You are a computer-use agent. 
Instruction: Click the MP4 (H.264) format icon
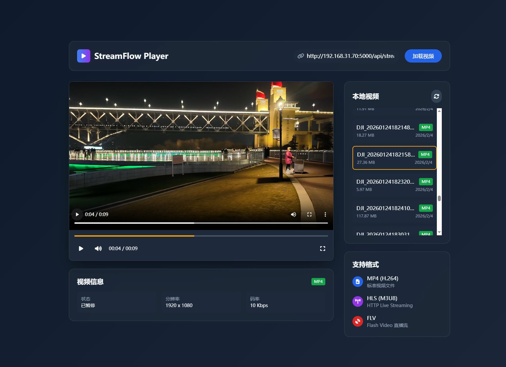(x=358, y=282)
